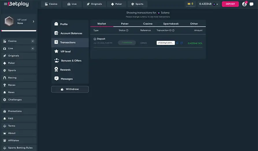Click the sidebar Races trophy icon
Viewport: 258px width, 151px height.
(5, 85)
